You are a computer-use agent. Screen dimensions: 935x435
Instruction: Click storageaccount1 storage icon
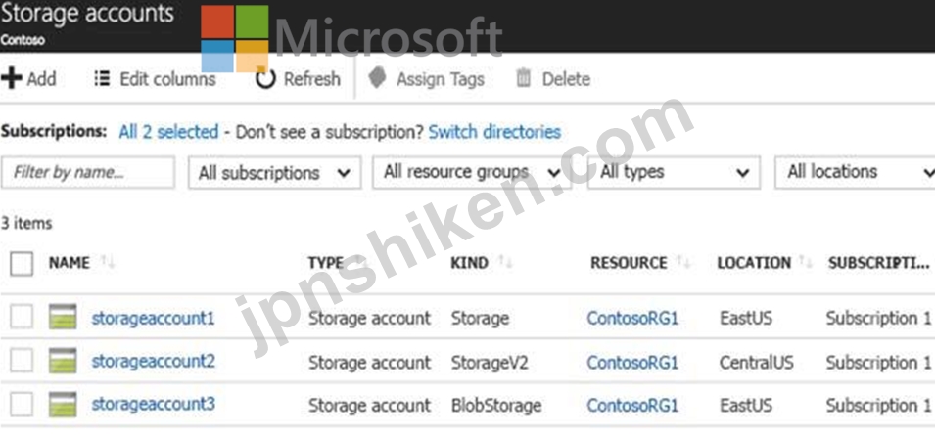coord(63,317)
